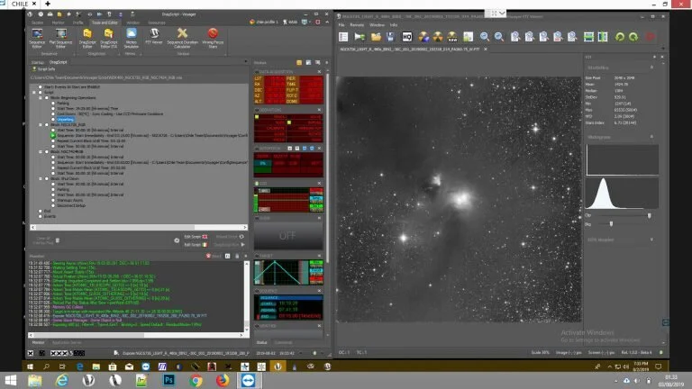Screen dimensions: 692x389
Task: Switch to the Section ribbon tab
Action: pyautogui.click(x=38, y=23)
